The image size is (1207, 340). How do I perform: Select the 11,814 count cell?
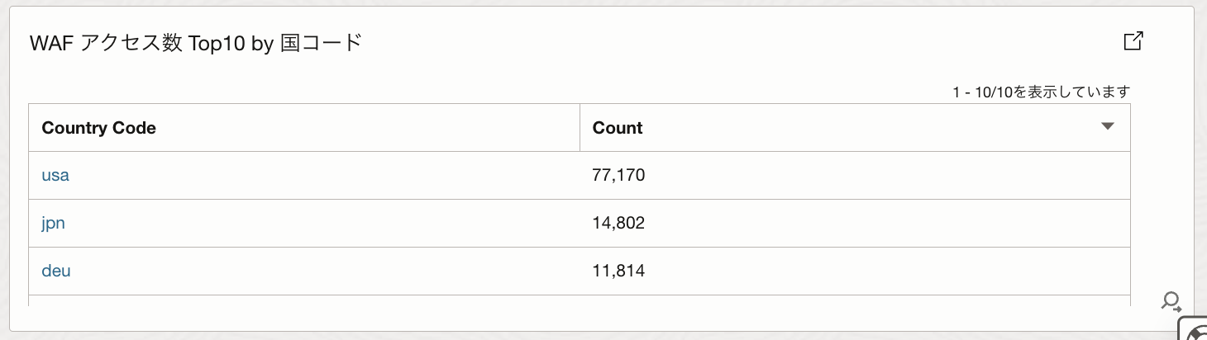tap(618, 271)
